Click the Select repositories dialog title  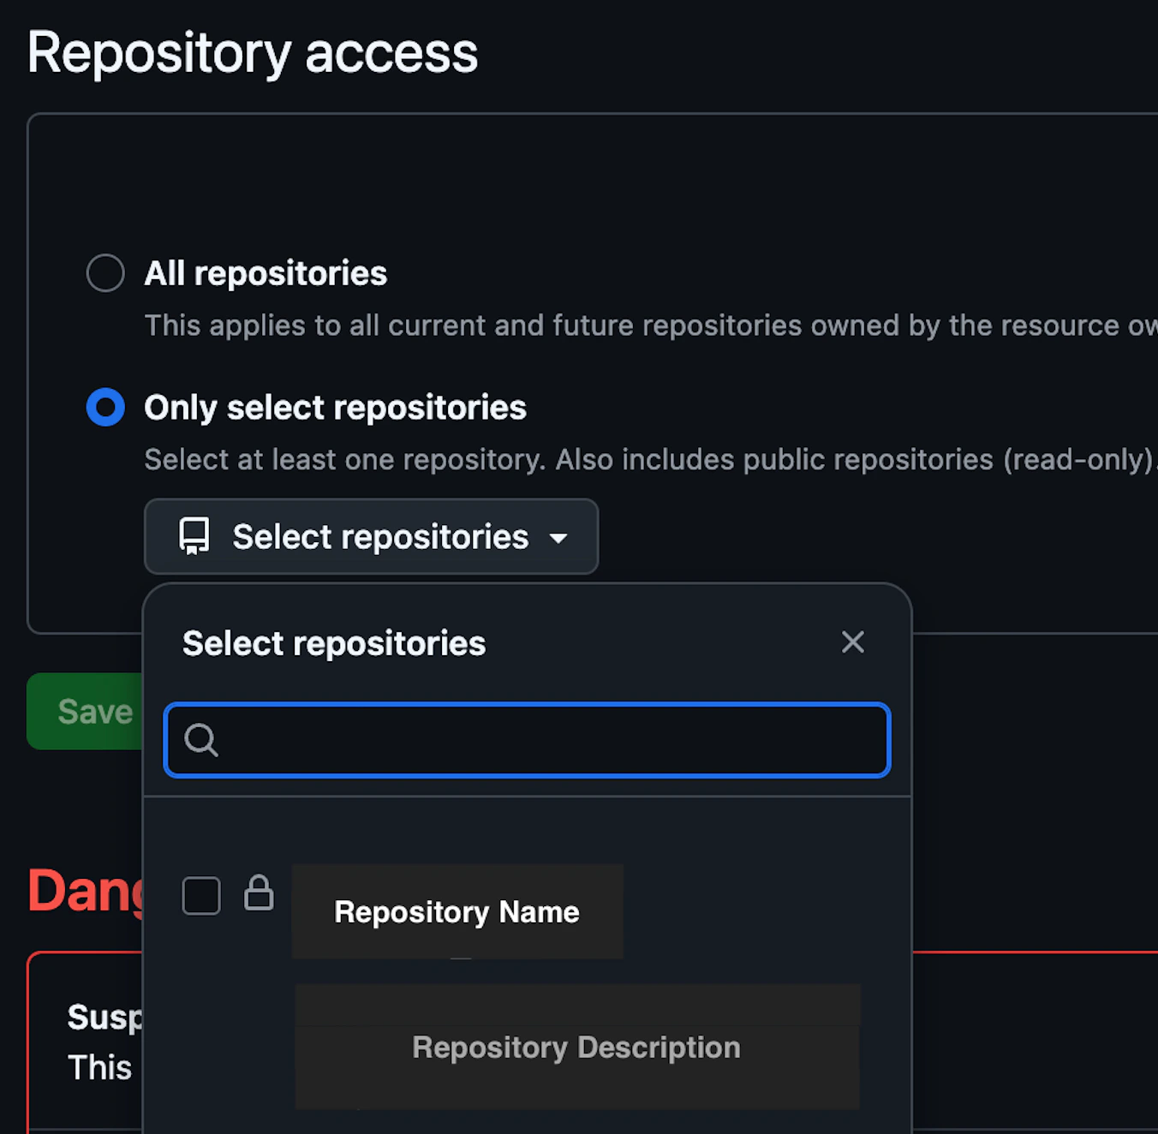click(x=333, y=643)
